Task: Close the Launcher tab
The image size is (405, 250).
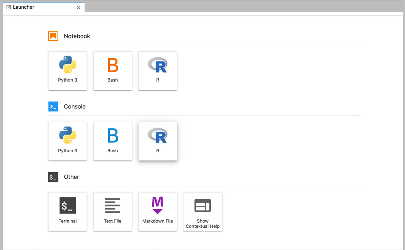Action: point(78,7)
